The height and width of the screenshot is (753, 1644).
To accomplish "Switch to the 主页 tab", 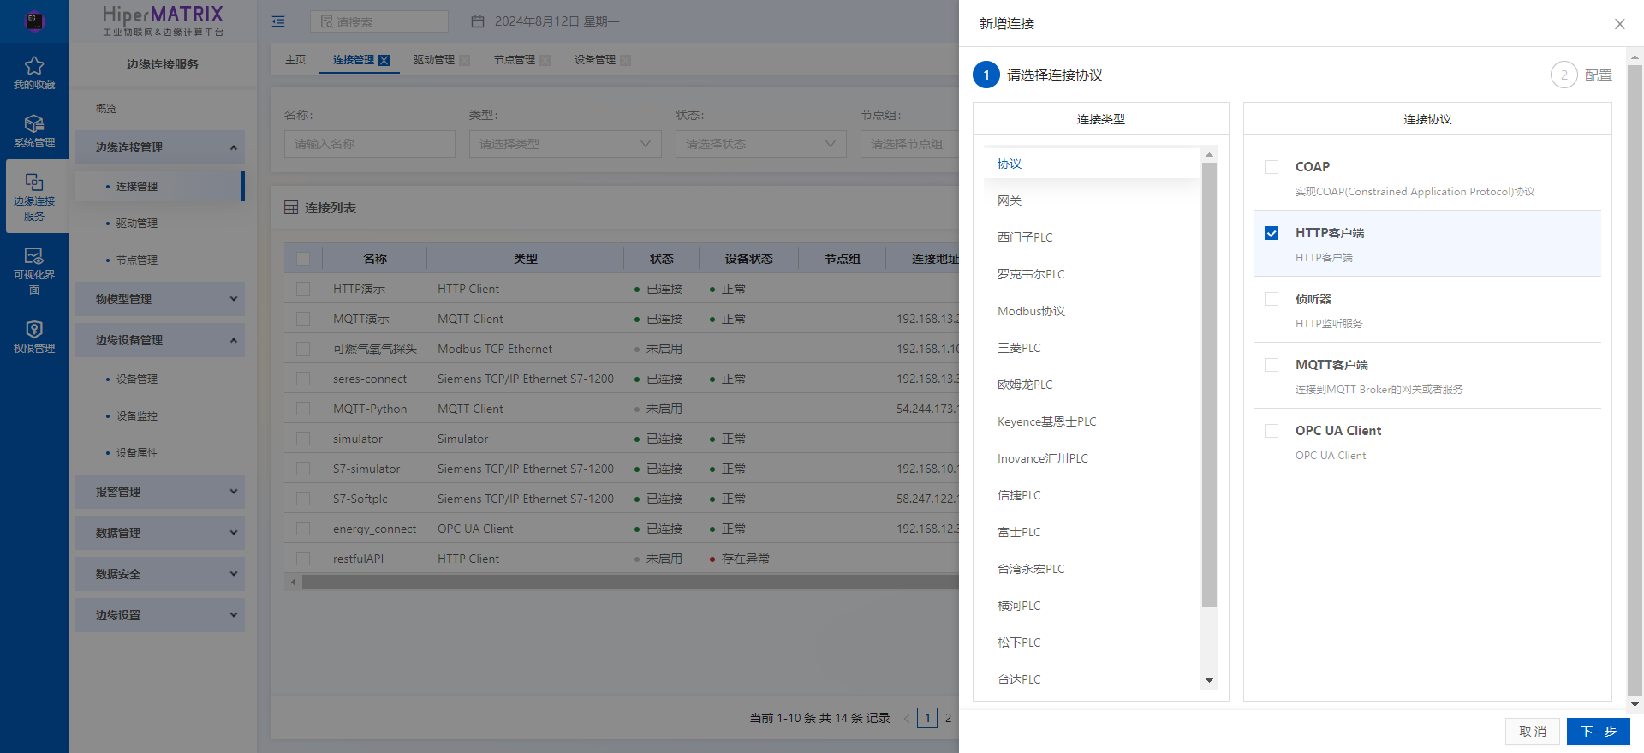I will point(295,60).
